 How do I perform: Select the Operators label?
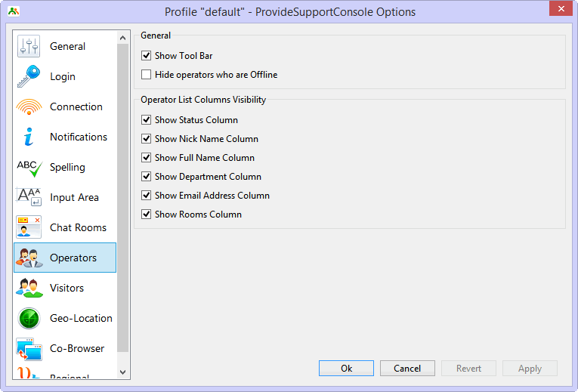coord(73,258)
